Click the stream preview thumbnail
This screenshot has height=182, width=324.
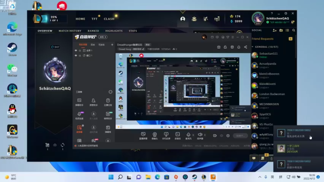tap(183, 91)
